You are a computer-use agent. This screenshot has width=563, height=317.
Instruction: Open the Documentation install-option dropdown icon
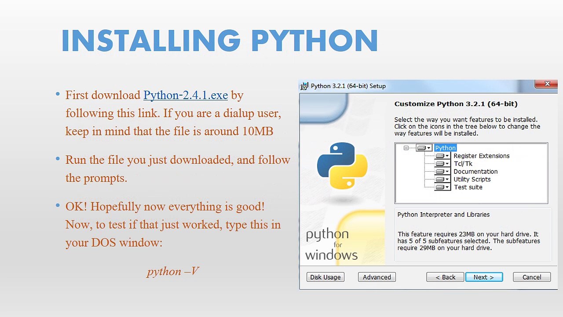pyautogui.click(x=442, y=172)
